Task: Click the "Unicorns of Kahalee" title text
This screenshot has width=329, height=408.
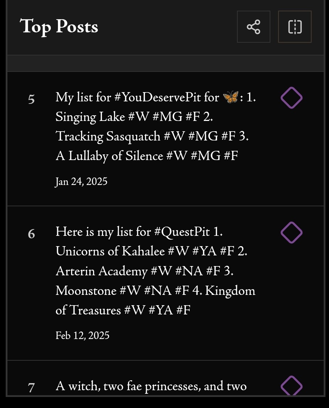Action: [110, 251]
